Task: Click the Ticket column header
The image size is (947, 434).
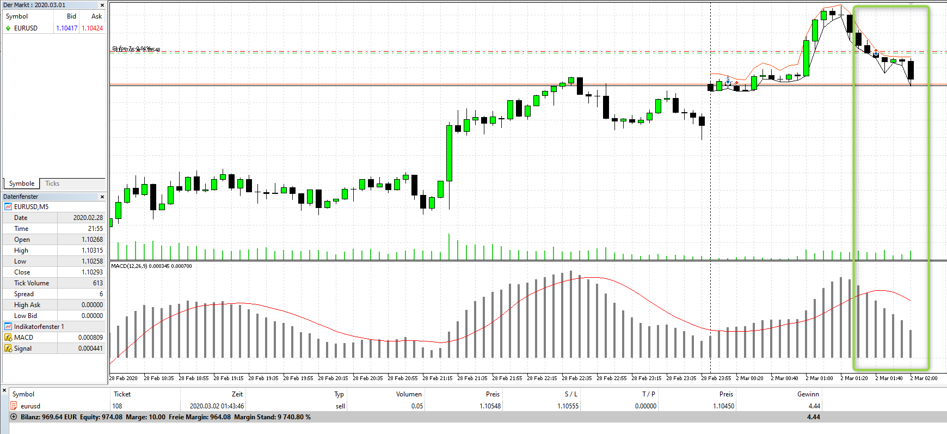Action: click(x=122, y=394)
